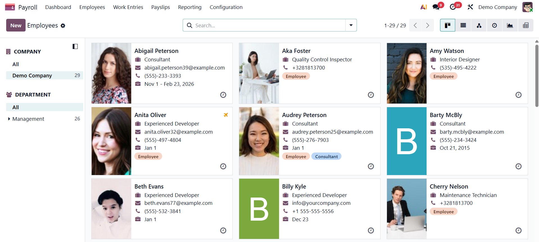This screenshot has height=242, width=539.
Task: Open activities clock with 31 badge
Action: 453,7
